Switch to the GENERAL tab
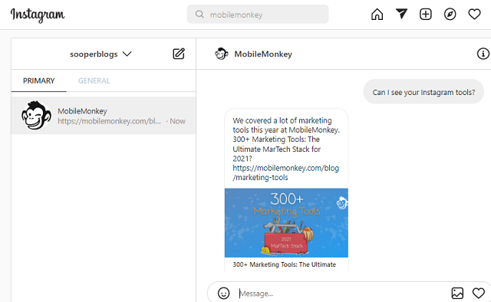Image resolution: width=491 pixels, height=302 pixels. (94, 80)
